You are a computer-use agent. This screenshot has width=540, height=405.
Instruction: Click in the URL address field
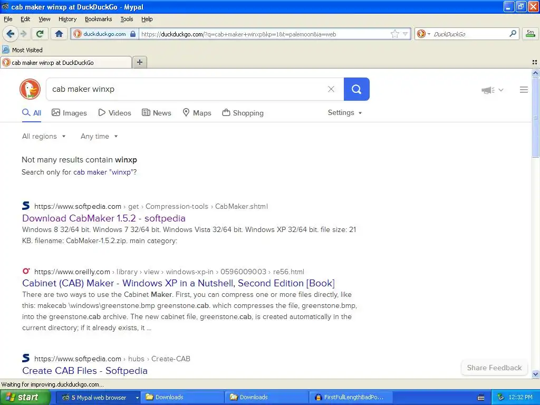click(265, 34)
